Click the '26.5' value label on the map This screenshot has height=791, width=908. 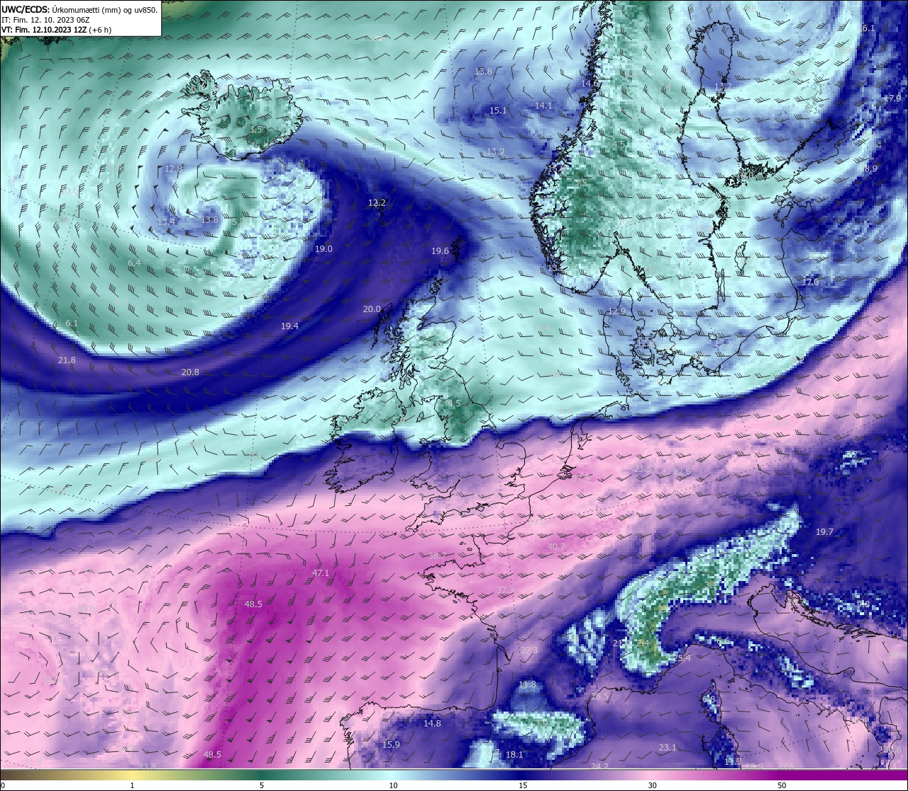599,697
